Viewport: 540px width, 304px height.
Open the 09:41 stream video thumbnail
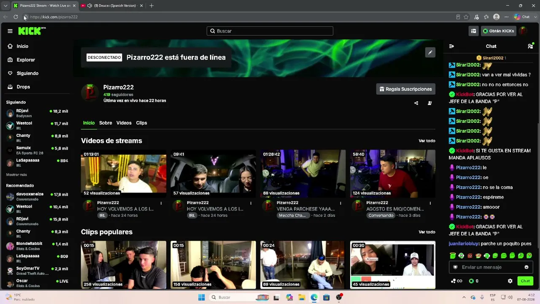tap(213, 174)
